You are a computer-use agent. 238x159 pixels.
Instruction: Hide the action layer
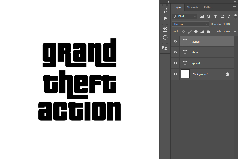tap(175, 41)
